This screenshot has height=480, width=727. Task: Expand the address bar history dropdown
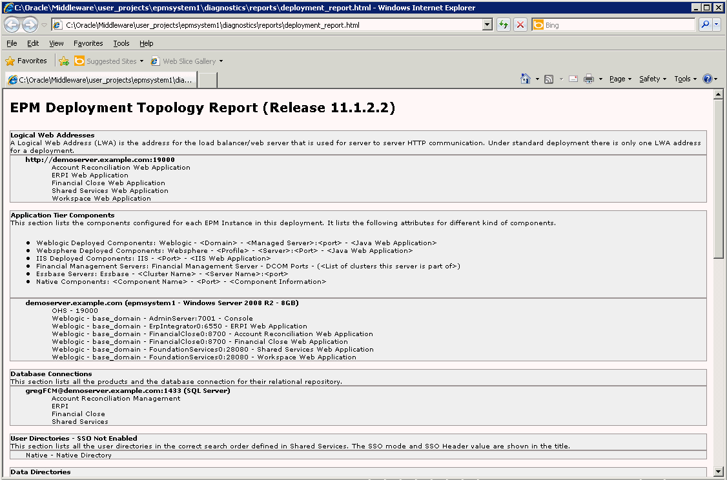click(487, 25)
